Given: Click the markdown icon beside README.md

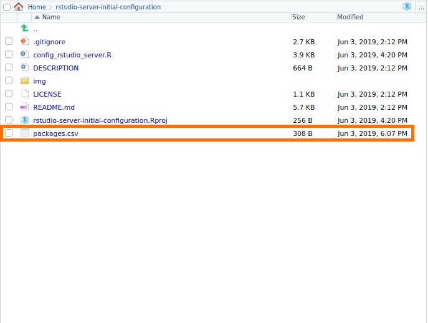Looking at the screenshot, I should pyautogui.click(x=24, y=107).
